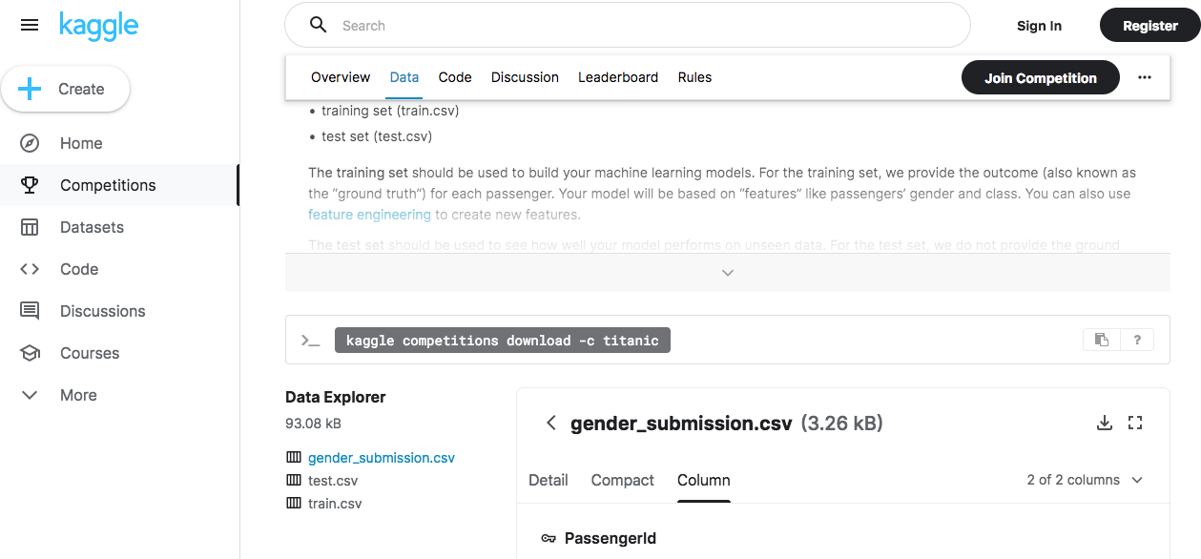This screenshot has height=559, width=1201.
Task: Go to Home in the sidebar
Action: (x=81, y=143)
